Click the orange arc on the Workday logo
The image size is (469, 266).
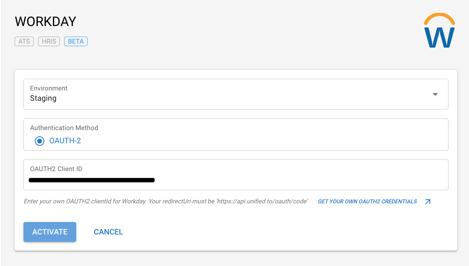438,17
